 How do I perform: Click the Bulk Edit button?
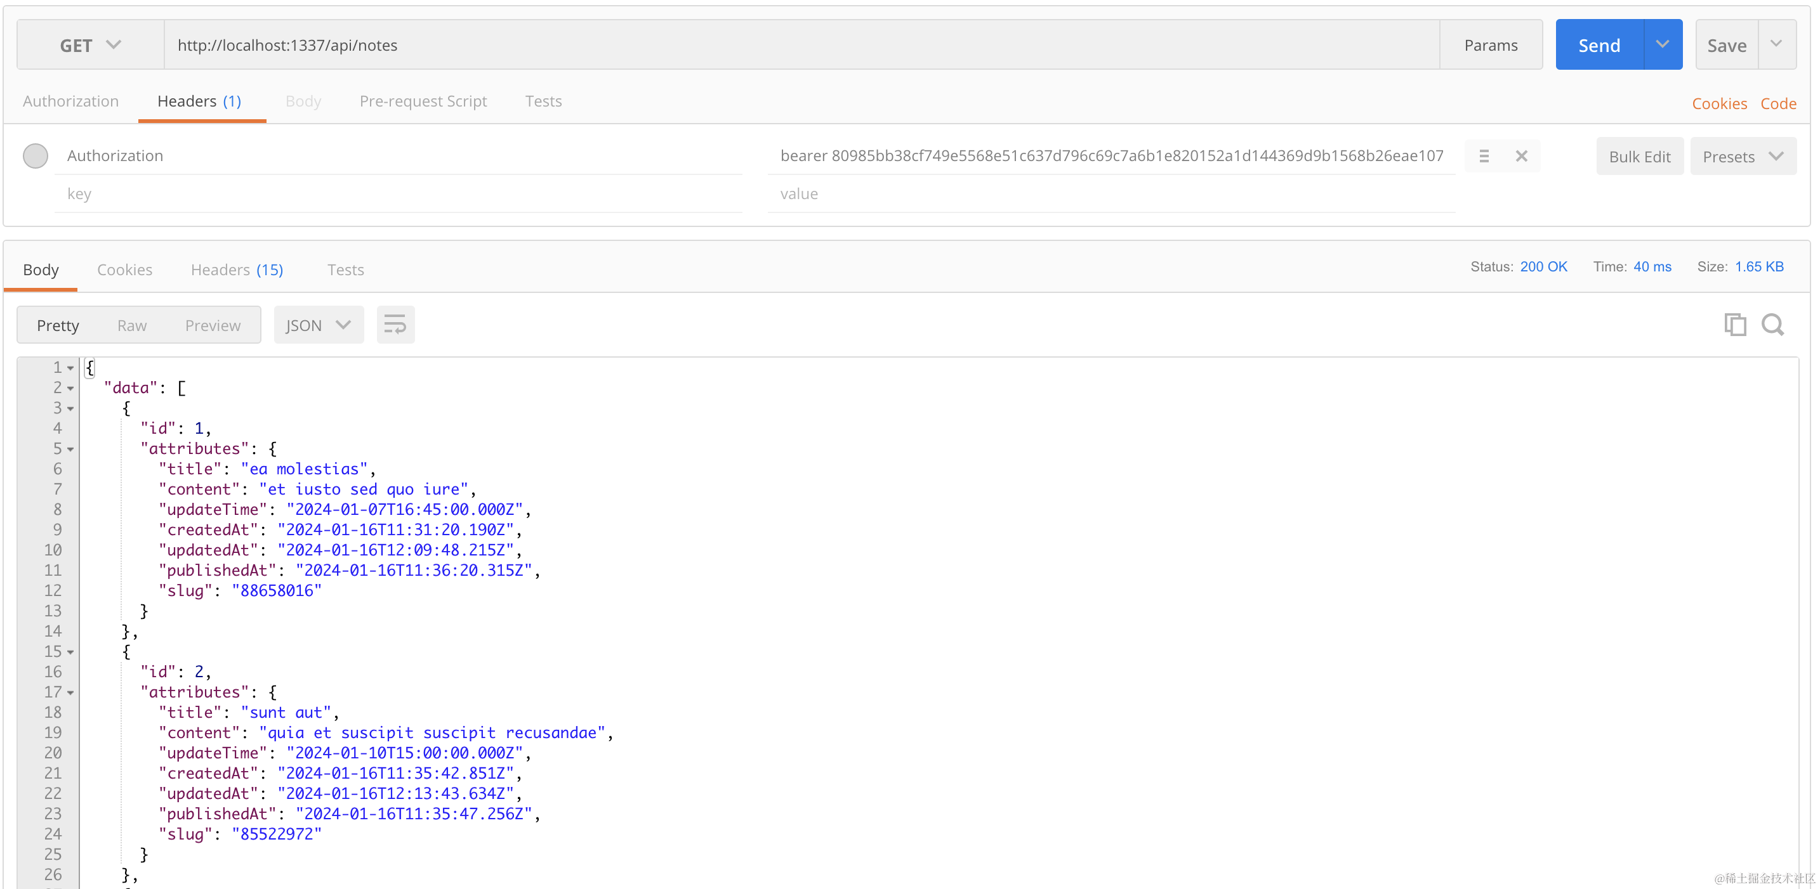click(1639, 157)
